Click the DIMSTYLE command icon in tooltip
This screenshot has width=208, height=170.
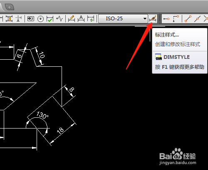158,57
